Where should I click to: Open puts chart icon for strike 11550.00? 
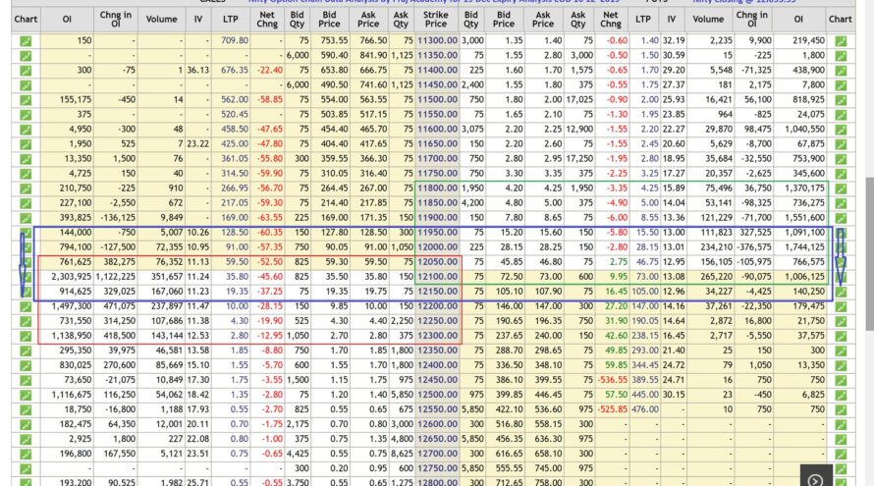pos(841,115)
